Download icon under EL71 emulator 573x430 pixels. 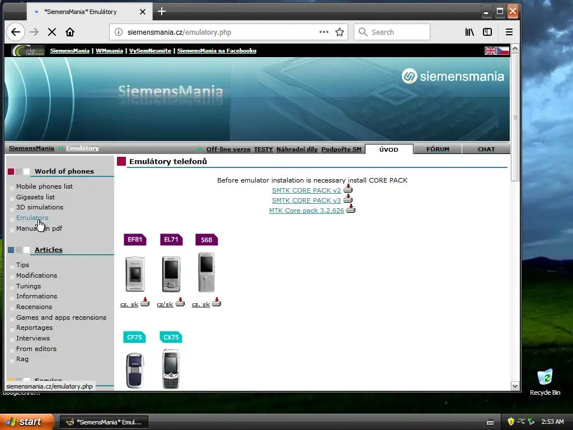[180, 302]
